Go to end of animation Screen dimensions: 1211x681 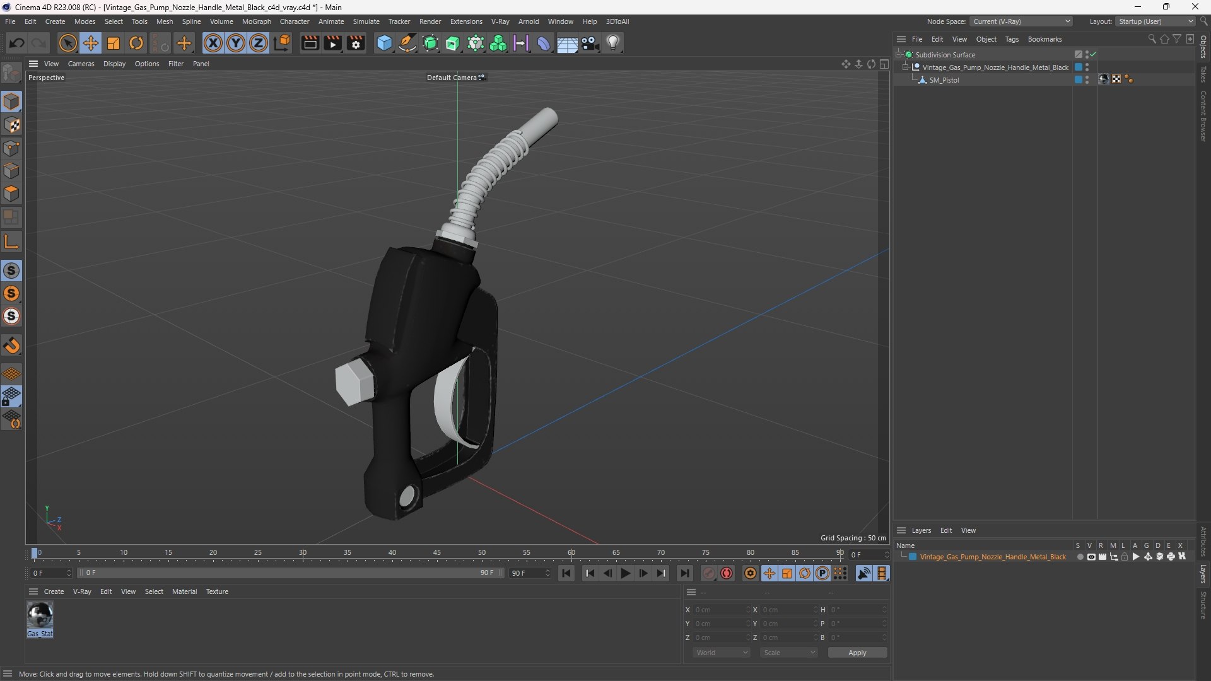(x=684, y=573)
